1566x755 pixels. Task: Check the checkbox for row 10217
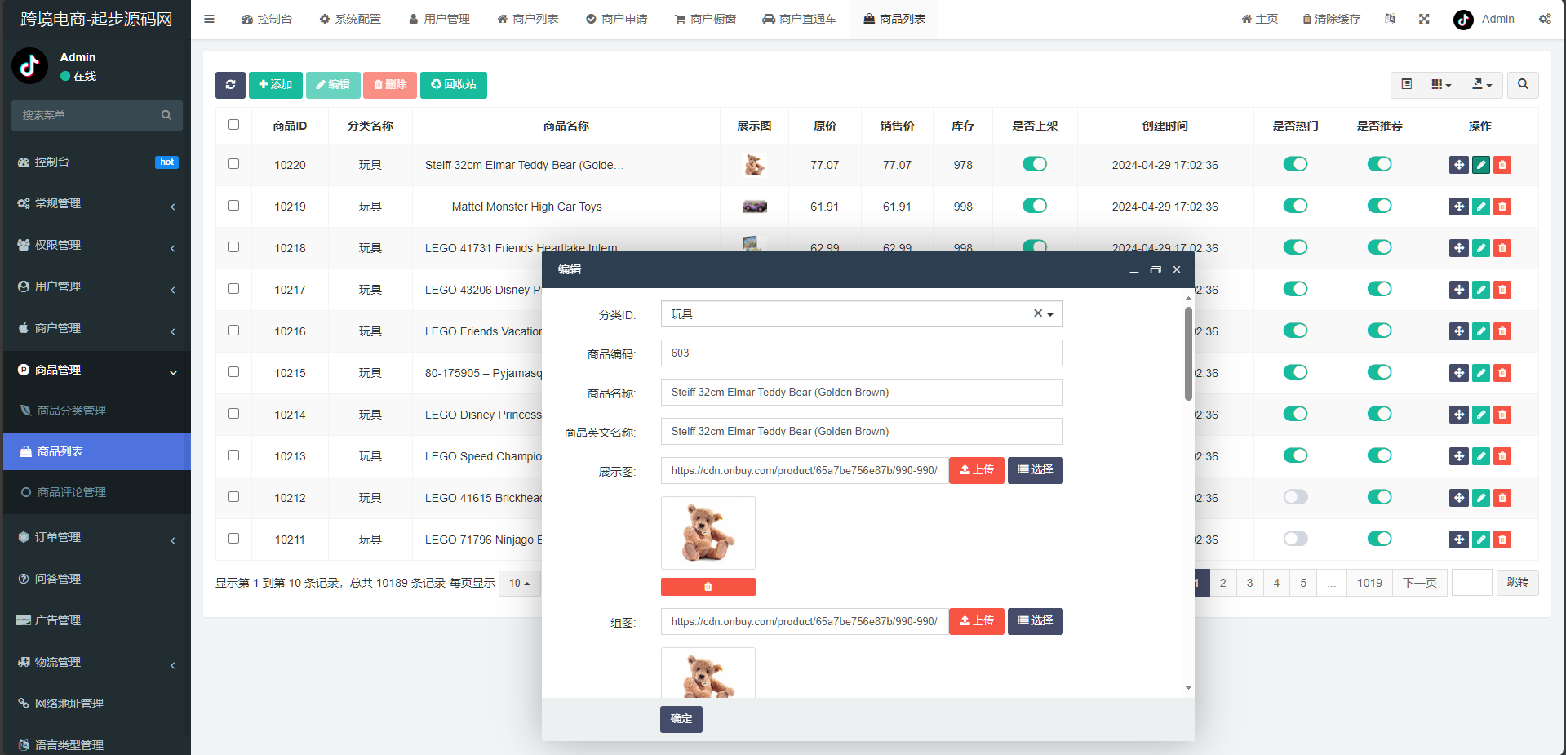(233, 289)
